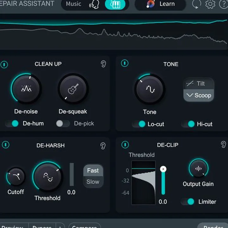Viewport: 228px width, 228px height.
Task: Click the Render button
Action: tap(213, 226)
